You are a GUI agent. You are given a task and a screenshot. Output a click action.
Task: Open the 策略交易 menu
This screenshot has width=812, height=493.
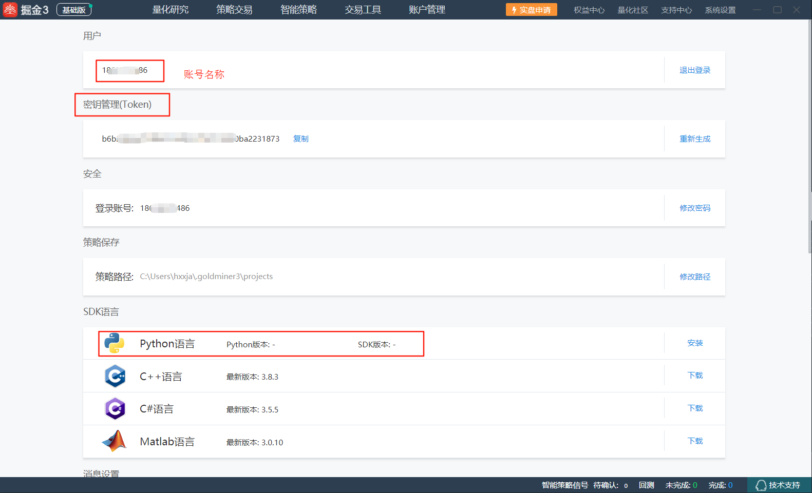pos(234,10)
